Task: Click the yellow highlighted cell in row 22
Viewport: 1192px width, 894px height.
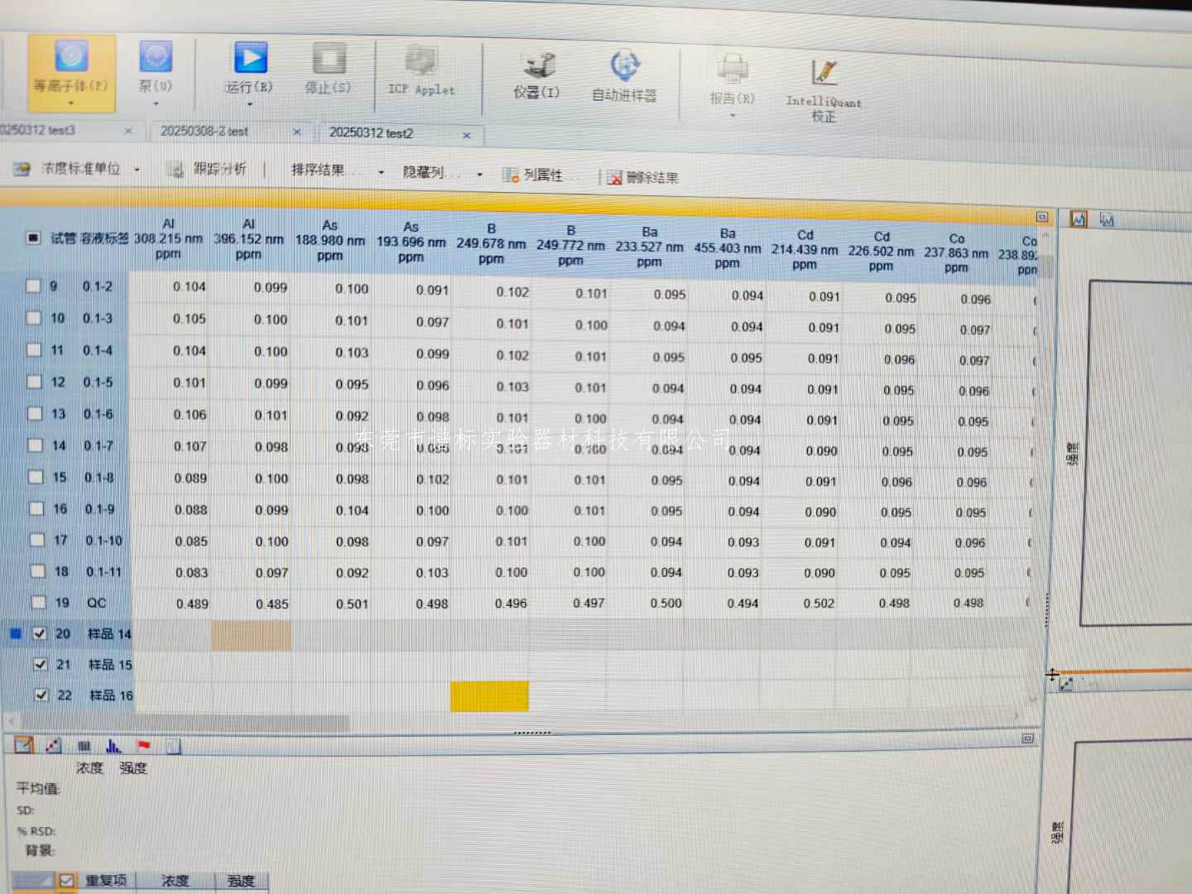Action: click(x=489, y=696)
